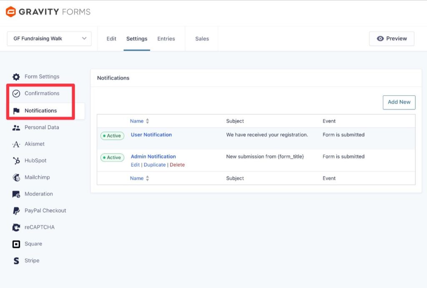Click the Form Settings gear icon

(x=16, y=77)
